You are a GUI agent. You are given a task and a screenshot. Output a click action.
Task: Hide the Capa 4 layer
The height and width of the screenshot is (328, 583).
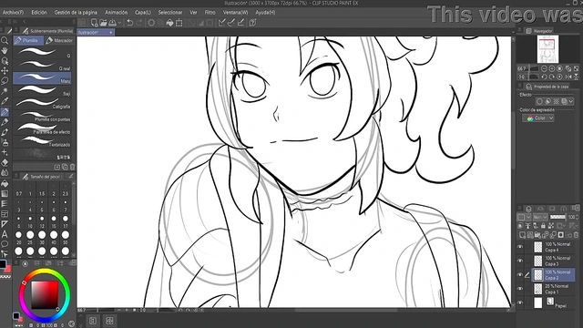click(520, 247)
